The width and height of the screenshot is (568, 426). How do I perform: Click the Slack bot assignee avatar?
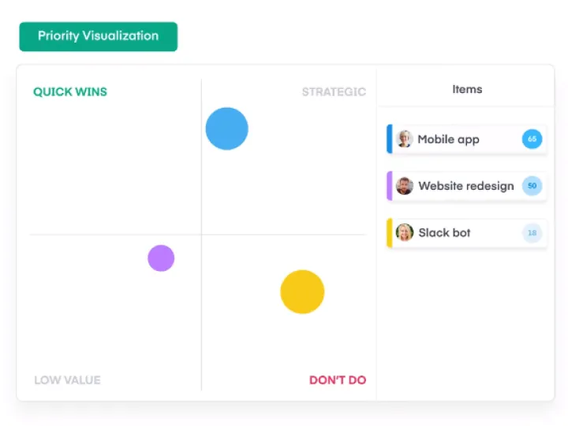(x=404, y=232)
